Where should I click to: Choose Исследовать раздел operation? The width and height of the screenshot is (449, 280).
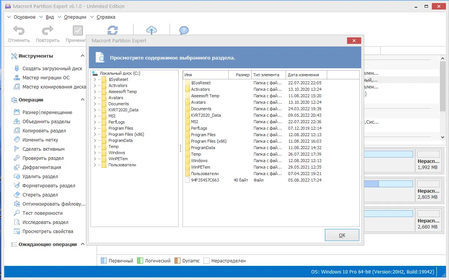point(41,222)
